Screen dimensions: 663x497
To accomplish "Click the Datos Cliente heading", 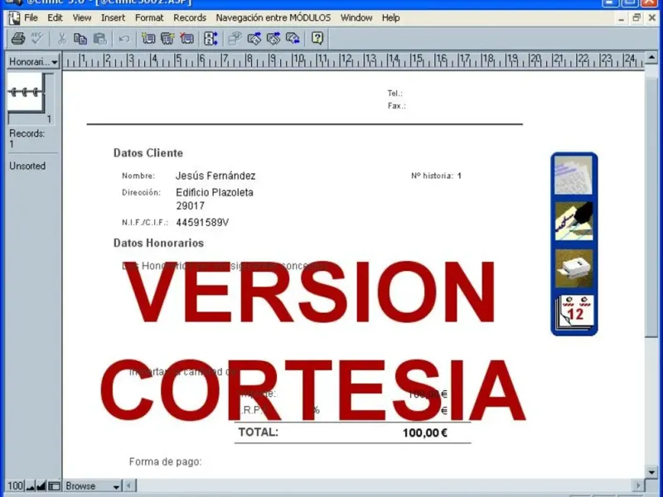I will tap(148, 153).
